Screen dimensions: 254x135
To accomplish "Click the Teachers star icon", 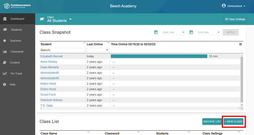I will point(5,41).
